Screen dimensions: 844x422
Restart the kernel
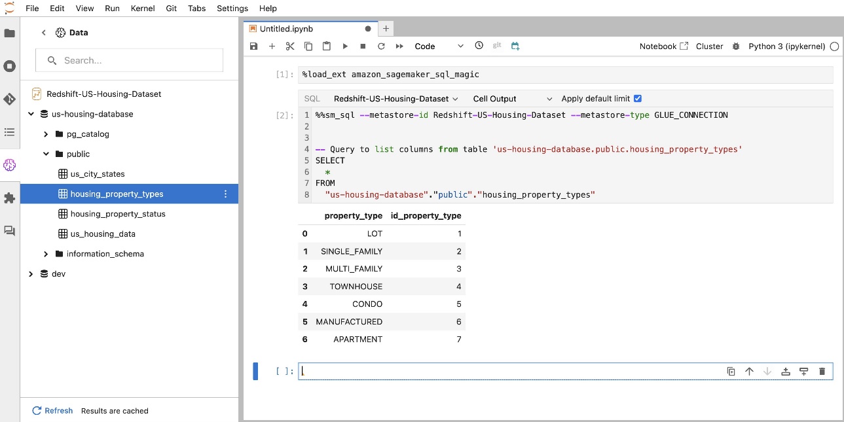point(381,46)
